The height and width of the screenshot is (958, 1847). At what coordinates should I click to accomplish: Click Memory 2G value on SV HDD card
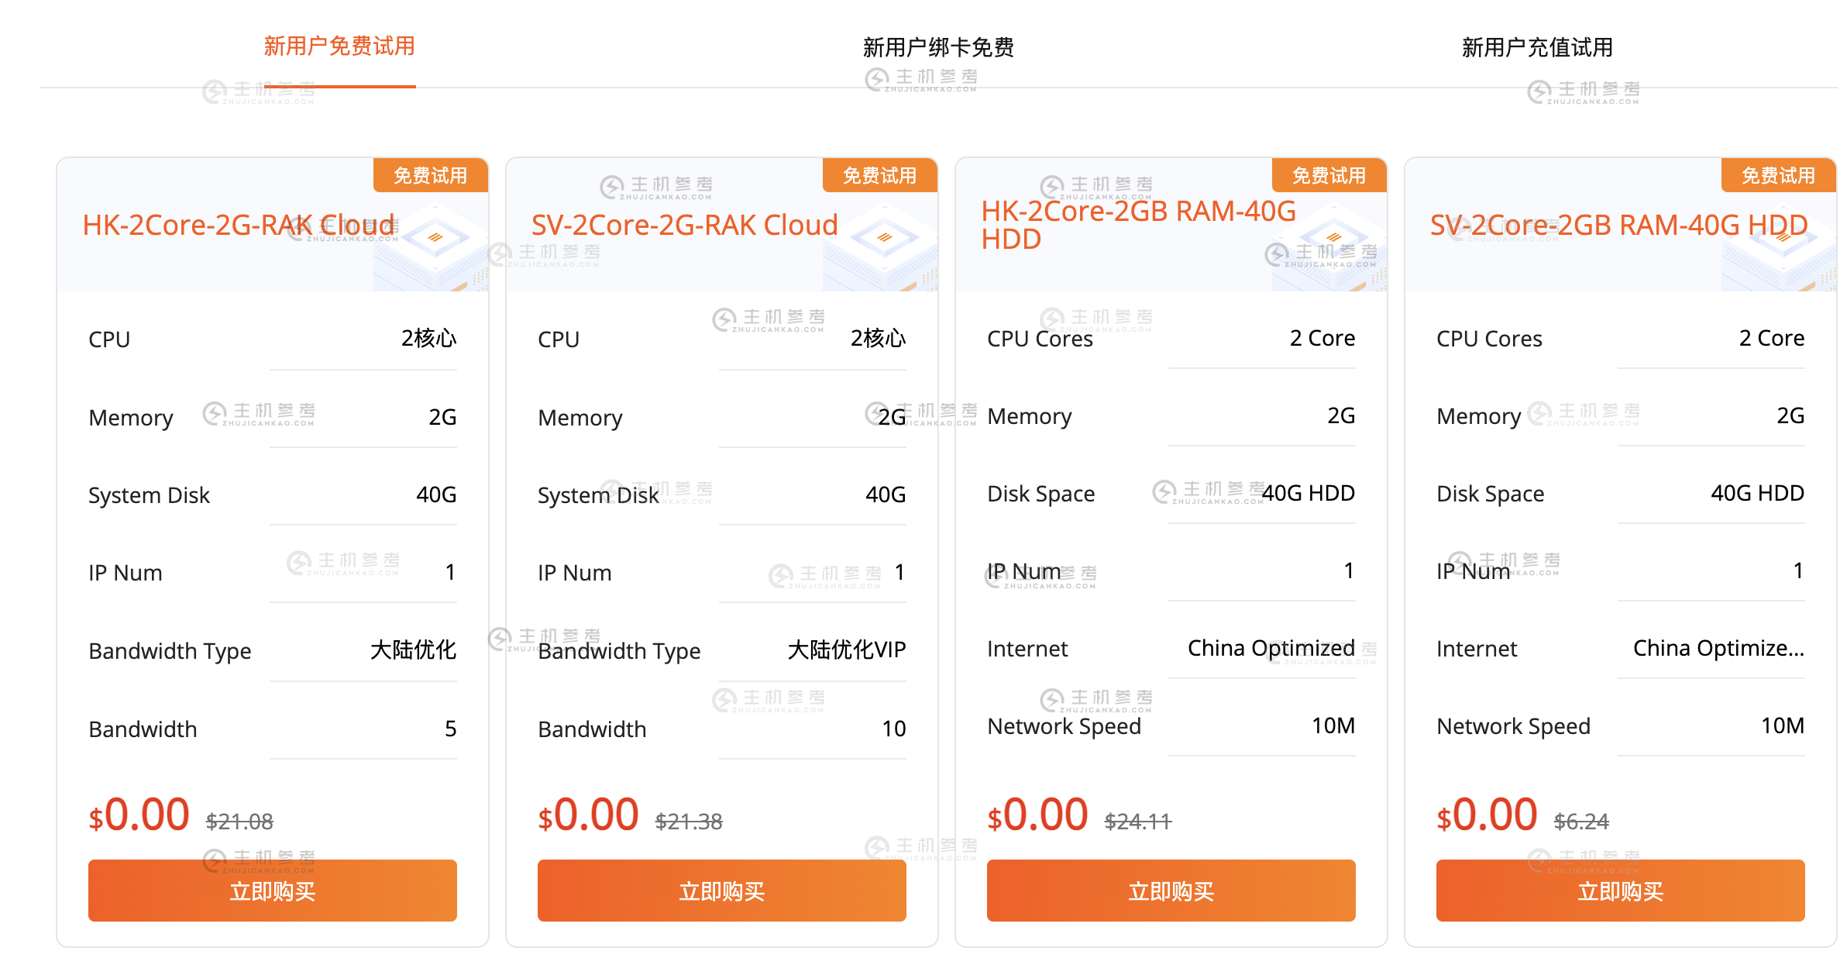point(1790,415)
